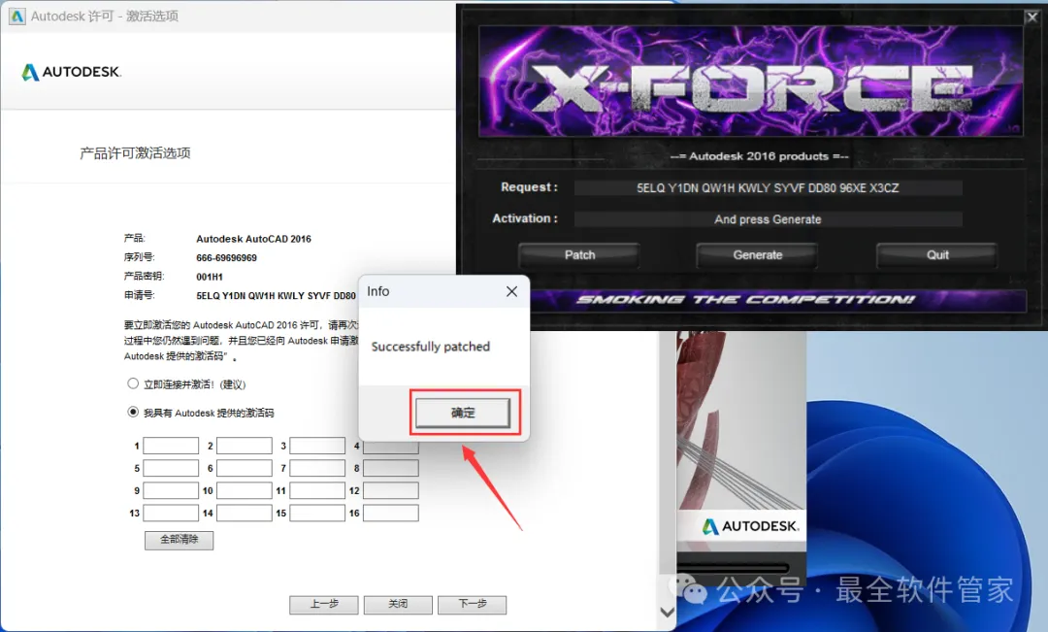Click activation code box 15
Image resolution: width=1048 pixels, height=632 pixels.
tap(317, 513)
